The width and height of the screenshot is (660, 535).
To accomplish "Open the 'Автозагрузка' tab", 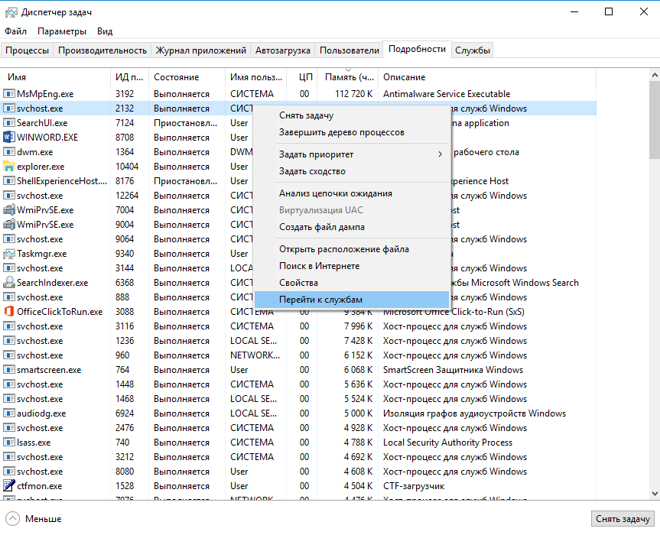I will [282, 50].
